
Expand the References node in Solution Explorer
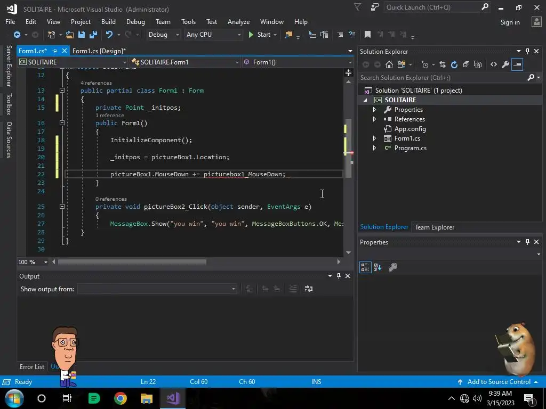374,119
